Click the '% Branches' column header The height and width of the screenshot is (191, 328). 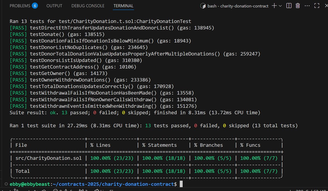(x=208, y=145)
